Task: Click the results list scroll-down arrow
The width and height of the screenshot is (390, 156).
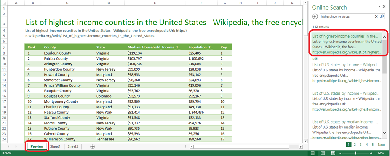Action: 385,133
